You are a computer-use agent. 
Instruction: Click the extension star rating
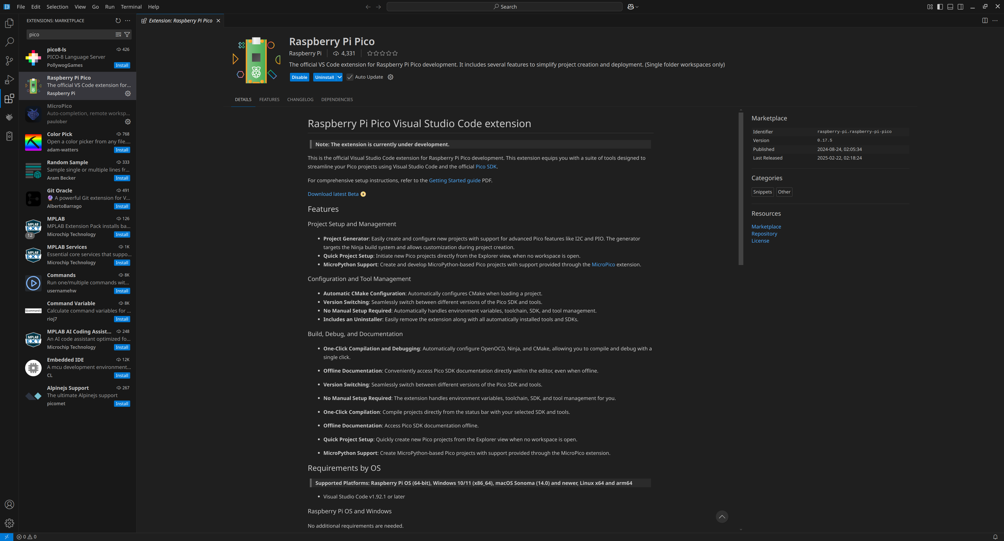coord(382,53)
